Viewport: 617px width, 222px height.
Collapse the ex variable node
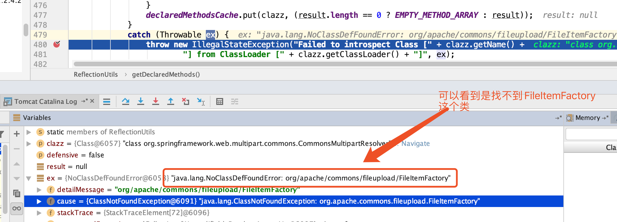[29, 178]
